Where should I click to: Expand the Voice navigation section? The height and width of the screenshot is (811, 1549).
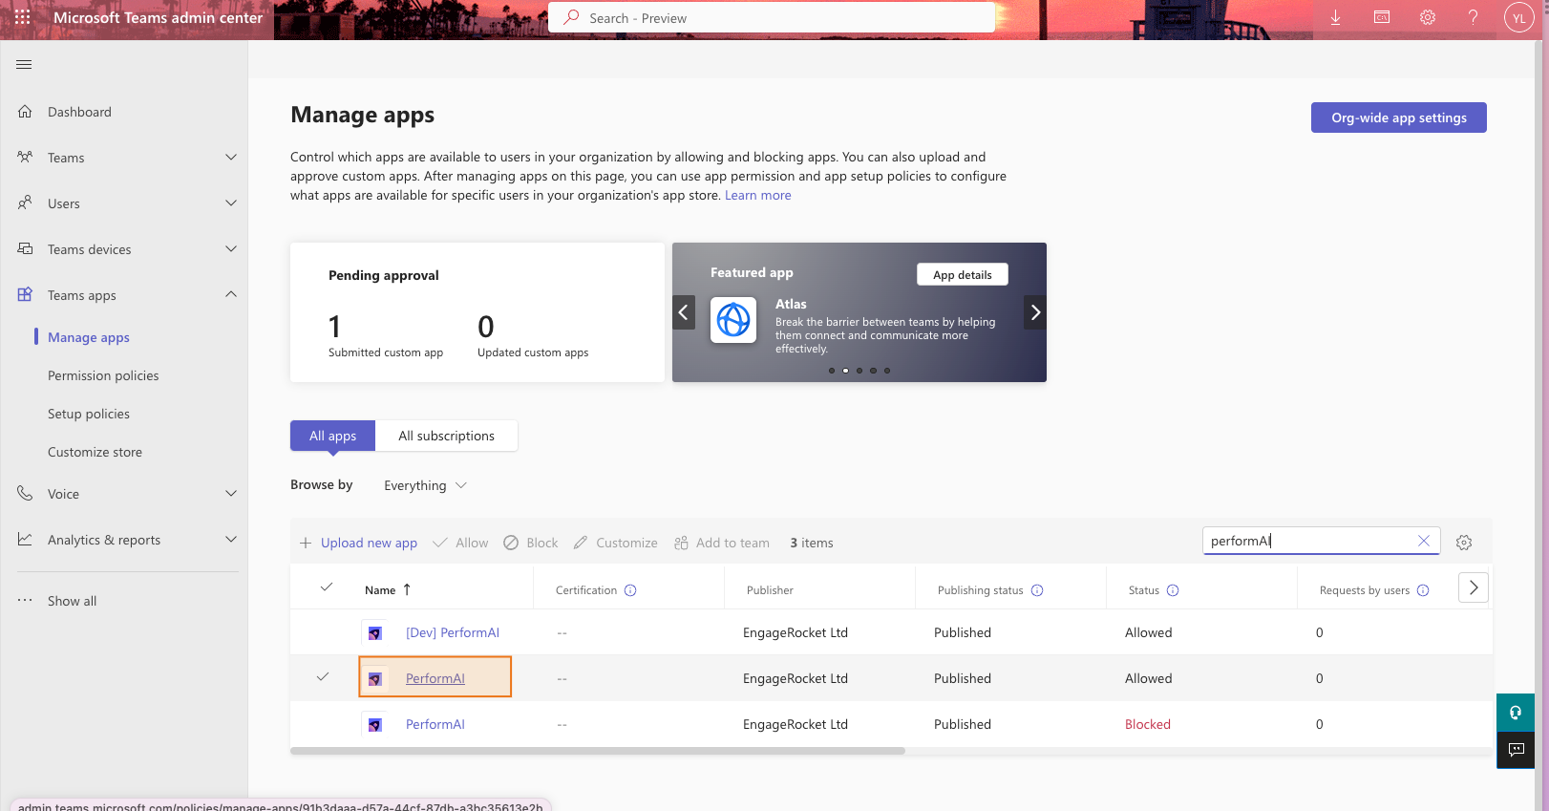click(x=230, y=494)
